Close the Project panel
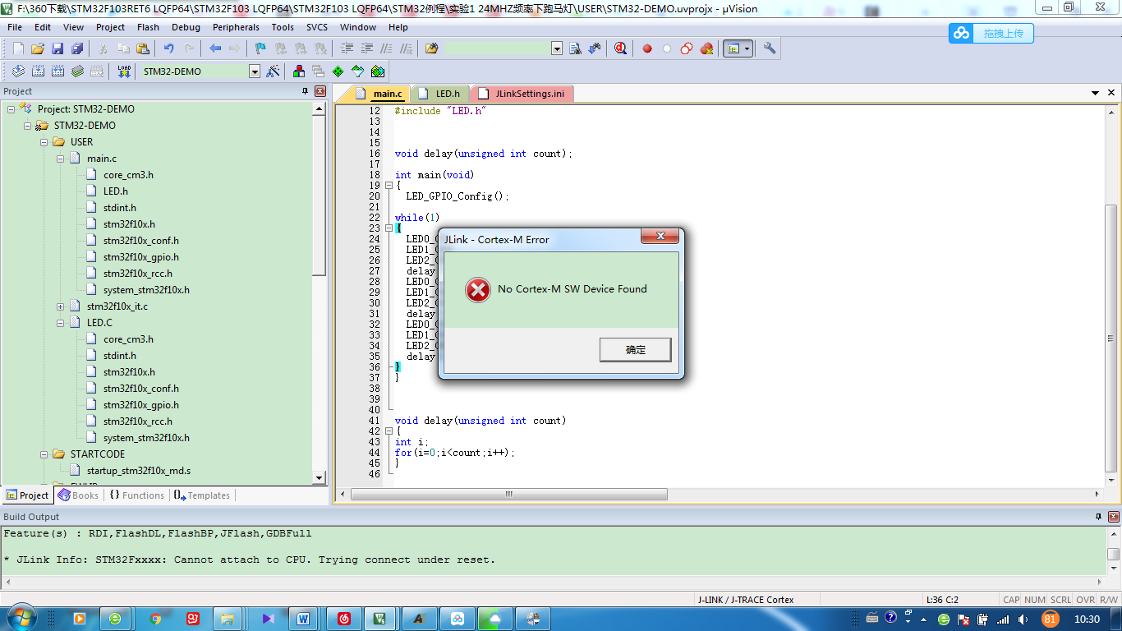The image size is (1122, 631). (x=320, y=91)
